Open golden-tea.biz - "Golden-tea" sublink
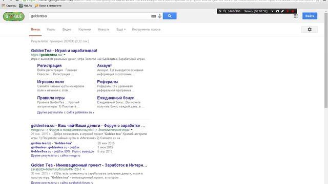The height and width of the screenshot is (184, 328). tap(51, 143)
